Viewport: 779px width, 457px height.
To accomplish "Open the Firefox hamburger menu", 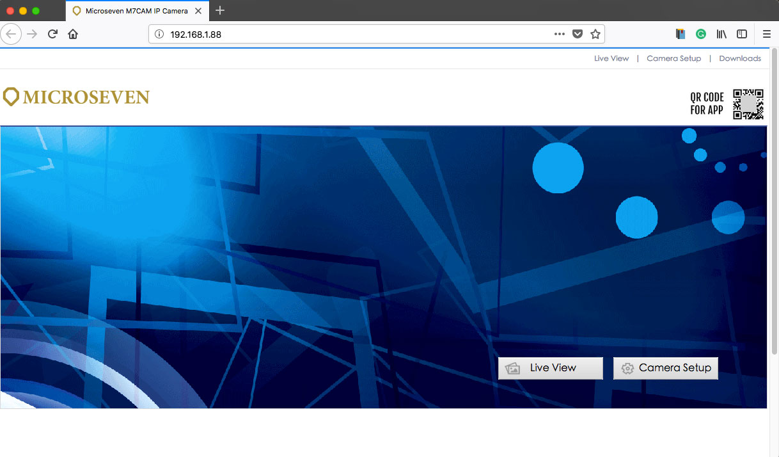I will pos(767,34).
